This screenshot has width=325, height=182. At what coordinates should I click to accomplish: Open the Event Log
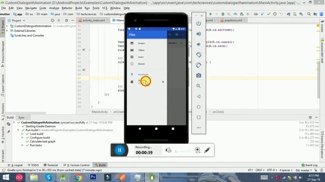click(x=310, y=165)
